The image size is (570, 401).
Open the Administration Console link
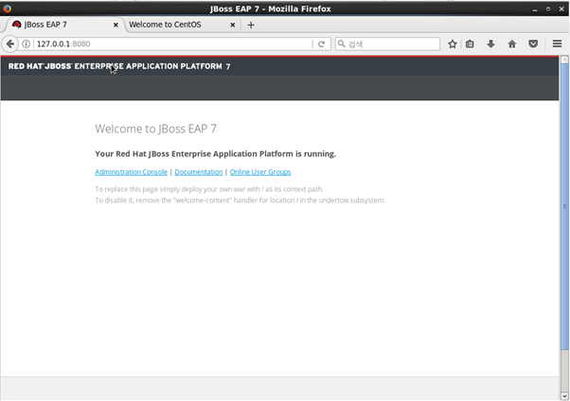(x=132, y=172)
